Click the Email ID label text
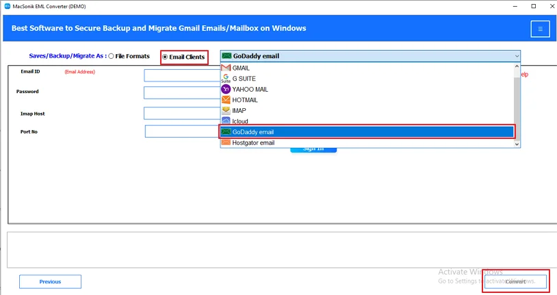557x295 pixels. pos(30,71)
